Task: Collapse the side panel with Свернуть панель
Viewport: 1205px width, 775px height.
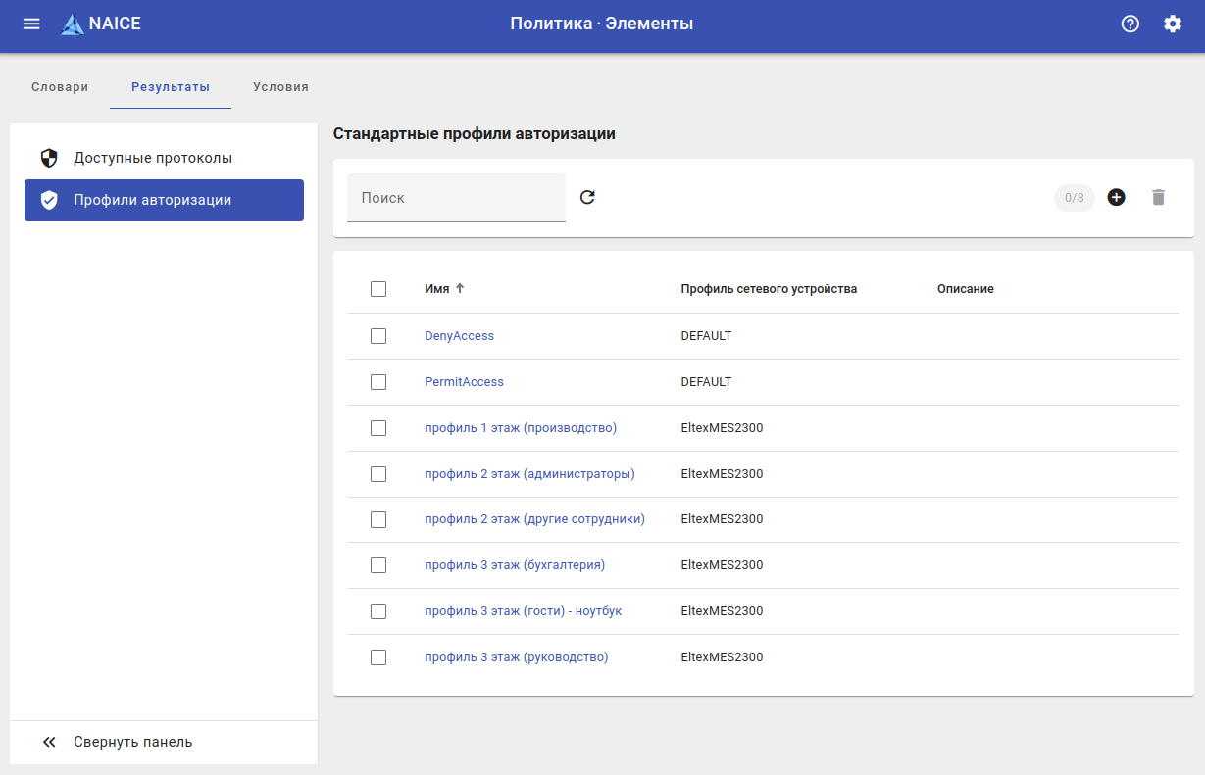Action: click(x=132, y=742)
